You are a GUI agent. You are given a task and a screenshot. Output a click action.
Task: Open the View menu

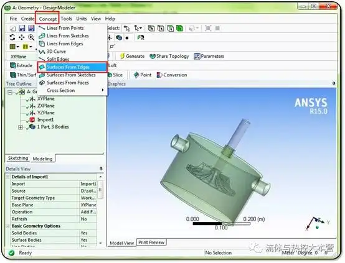pyautogui.click(x=96, y=19)
